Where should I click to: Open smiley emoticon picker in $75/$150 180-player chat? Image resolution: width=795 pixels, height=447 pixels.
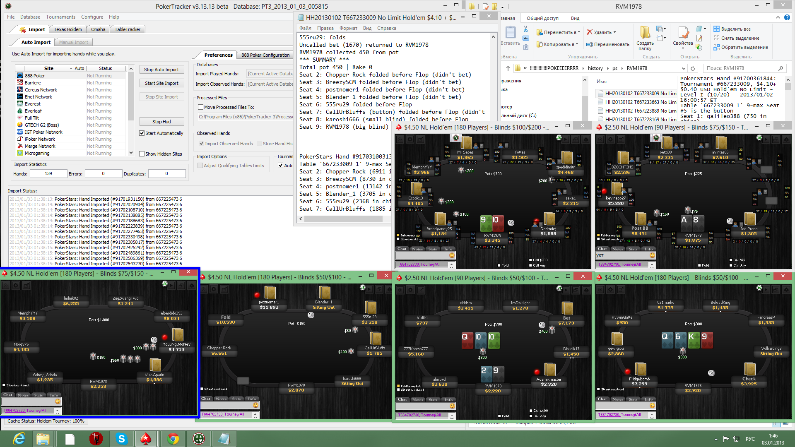(x=58, y=401)
